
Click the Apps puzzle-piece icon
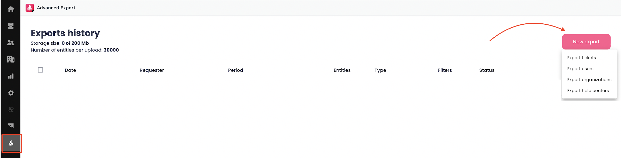pos(11,110)
